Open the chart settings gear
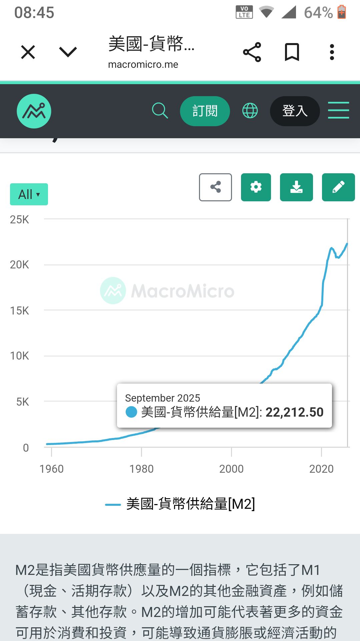This screenshot has height=641, width=360. [256, 187]
